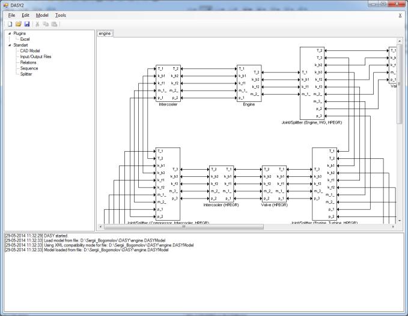408x316 pixels.
Task: Click the Intercooler block body
Action: click(168, 83)
